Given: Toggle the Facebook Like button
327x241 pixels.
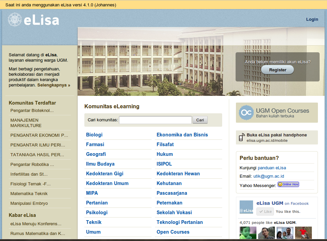Looking at the screenshot, I should [265, 212].
